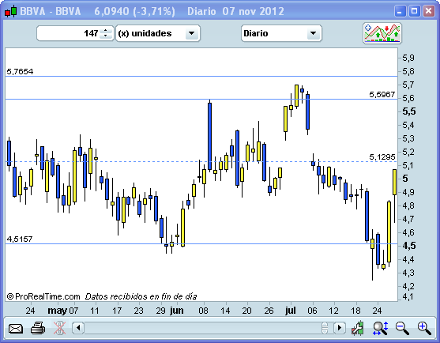This screenshot has height=343, width=440.
Task: Click the horizontal scrollbar thumb grip
Action: (325, 327)
